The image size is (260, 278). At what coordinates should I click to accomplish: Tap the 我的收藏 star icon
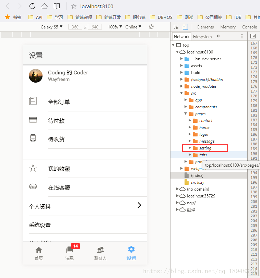[33, 168]
